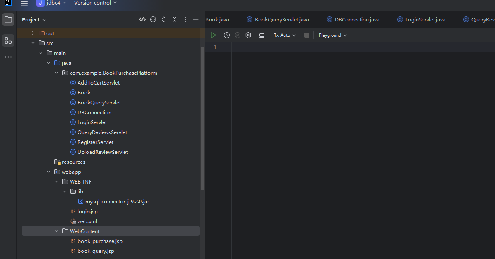Image resolution: width=495 pixels, height=259 pixels.
Task: Click the explain plan icon
Action: [x=238, y=35]
